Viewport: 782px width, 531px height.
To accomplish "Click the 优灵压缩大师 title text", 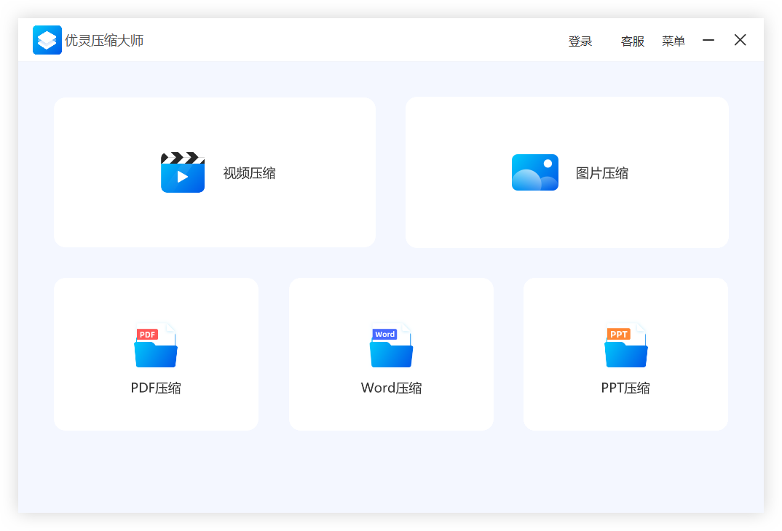I will [x=104, y=41].
